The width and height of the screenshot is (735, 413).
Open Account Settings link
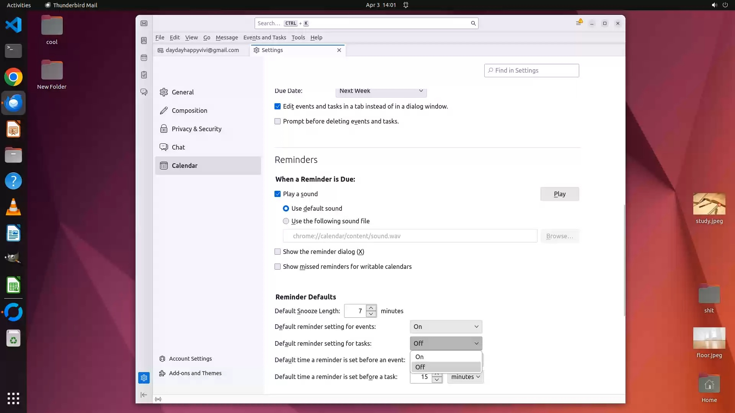(190, 359)
